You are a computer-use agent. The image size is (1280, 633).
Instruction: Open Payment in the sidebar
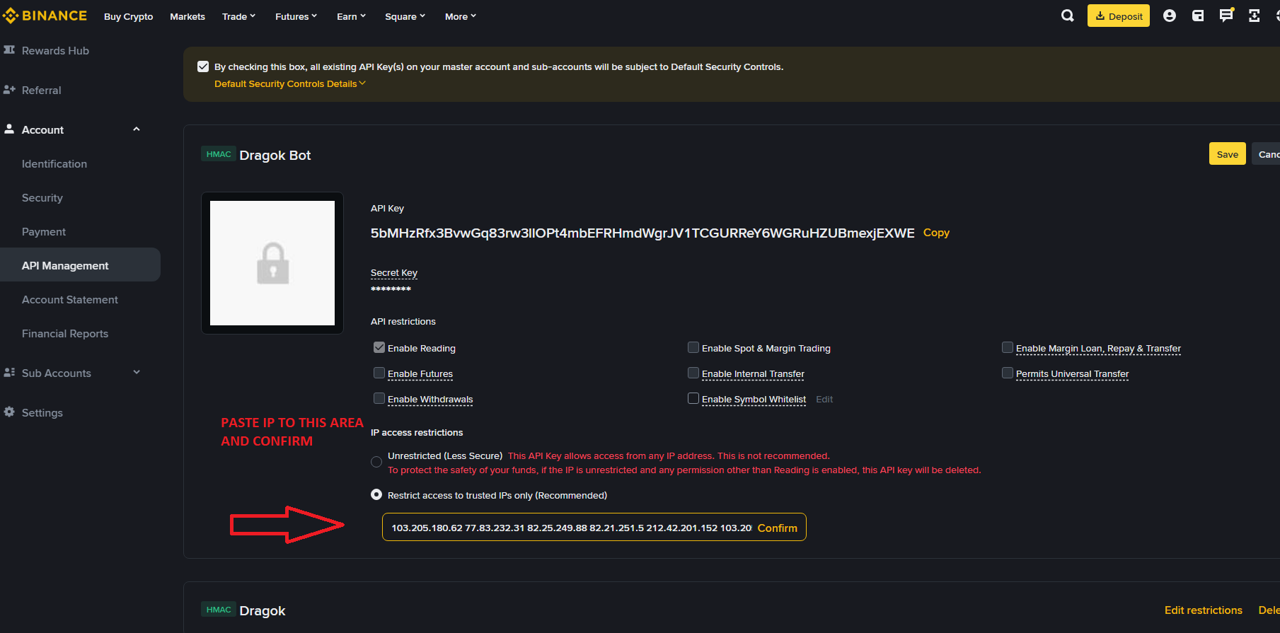tap(44, 231)
